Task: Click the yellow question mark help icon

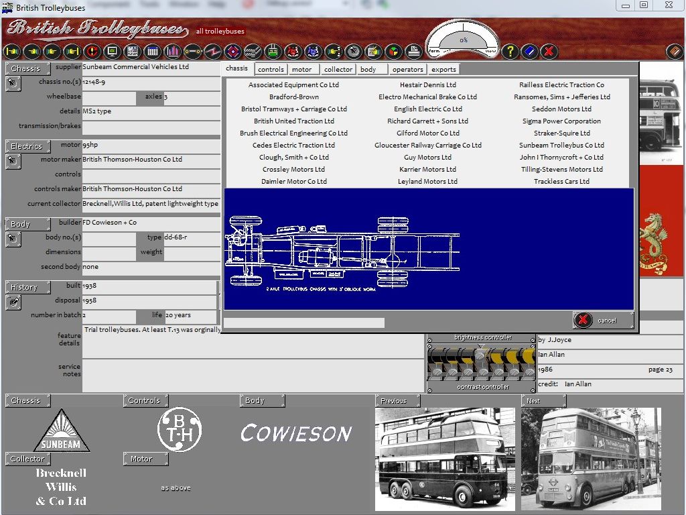Action: click(x=510, y=51)
